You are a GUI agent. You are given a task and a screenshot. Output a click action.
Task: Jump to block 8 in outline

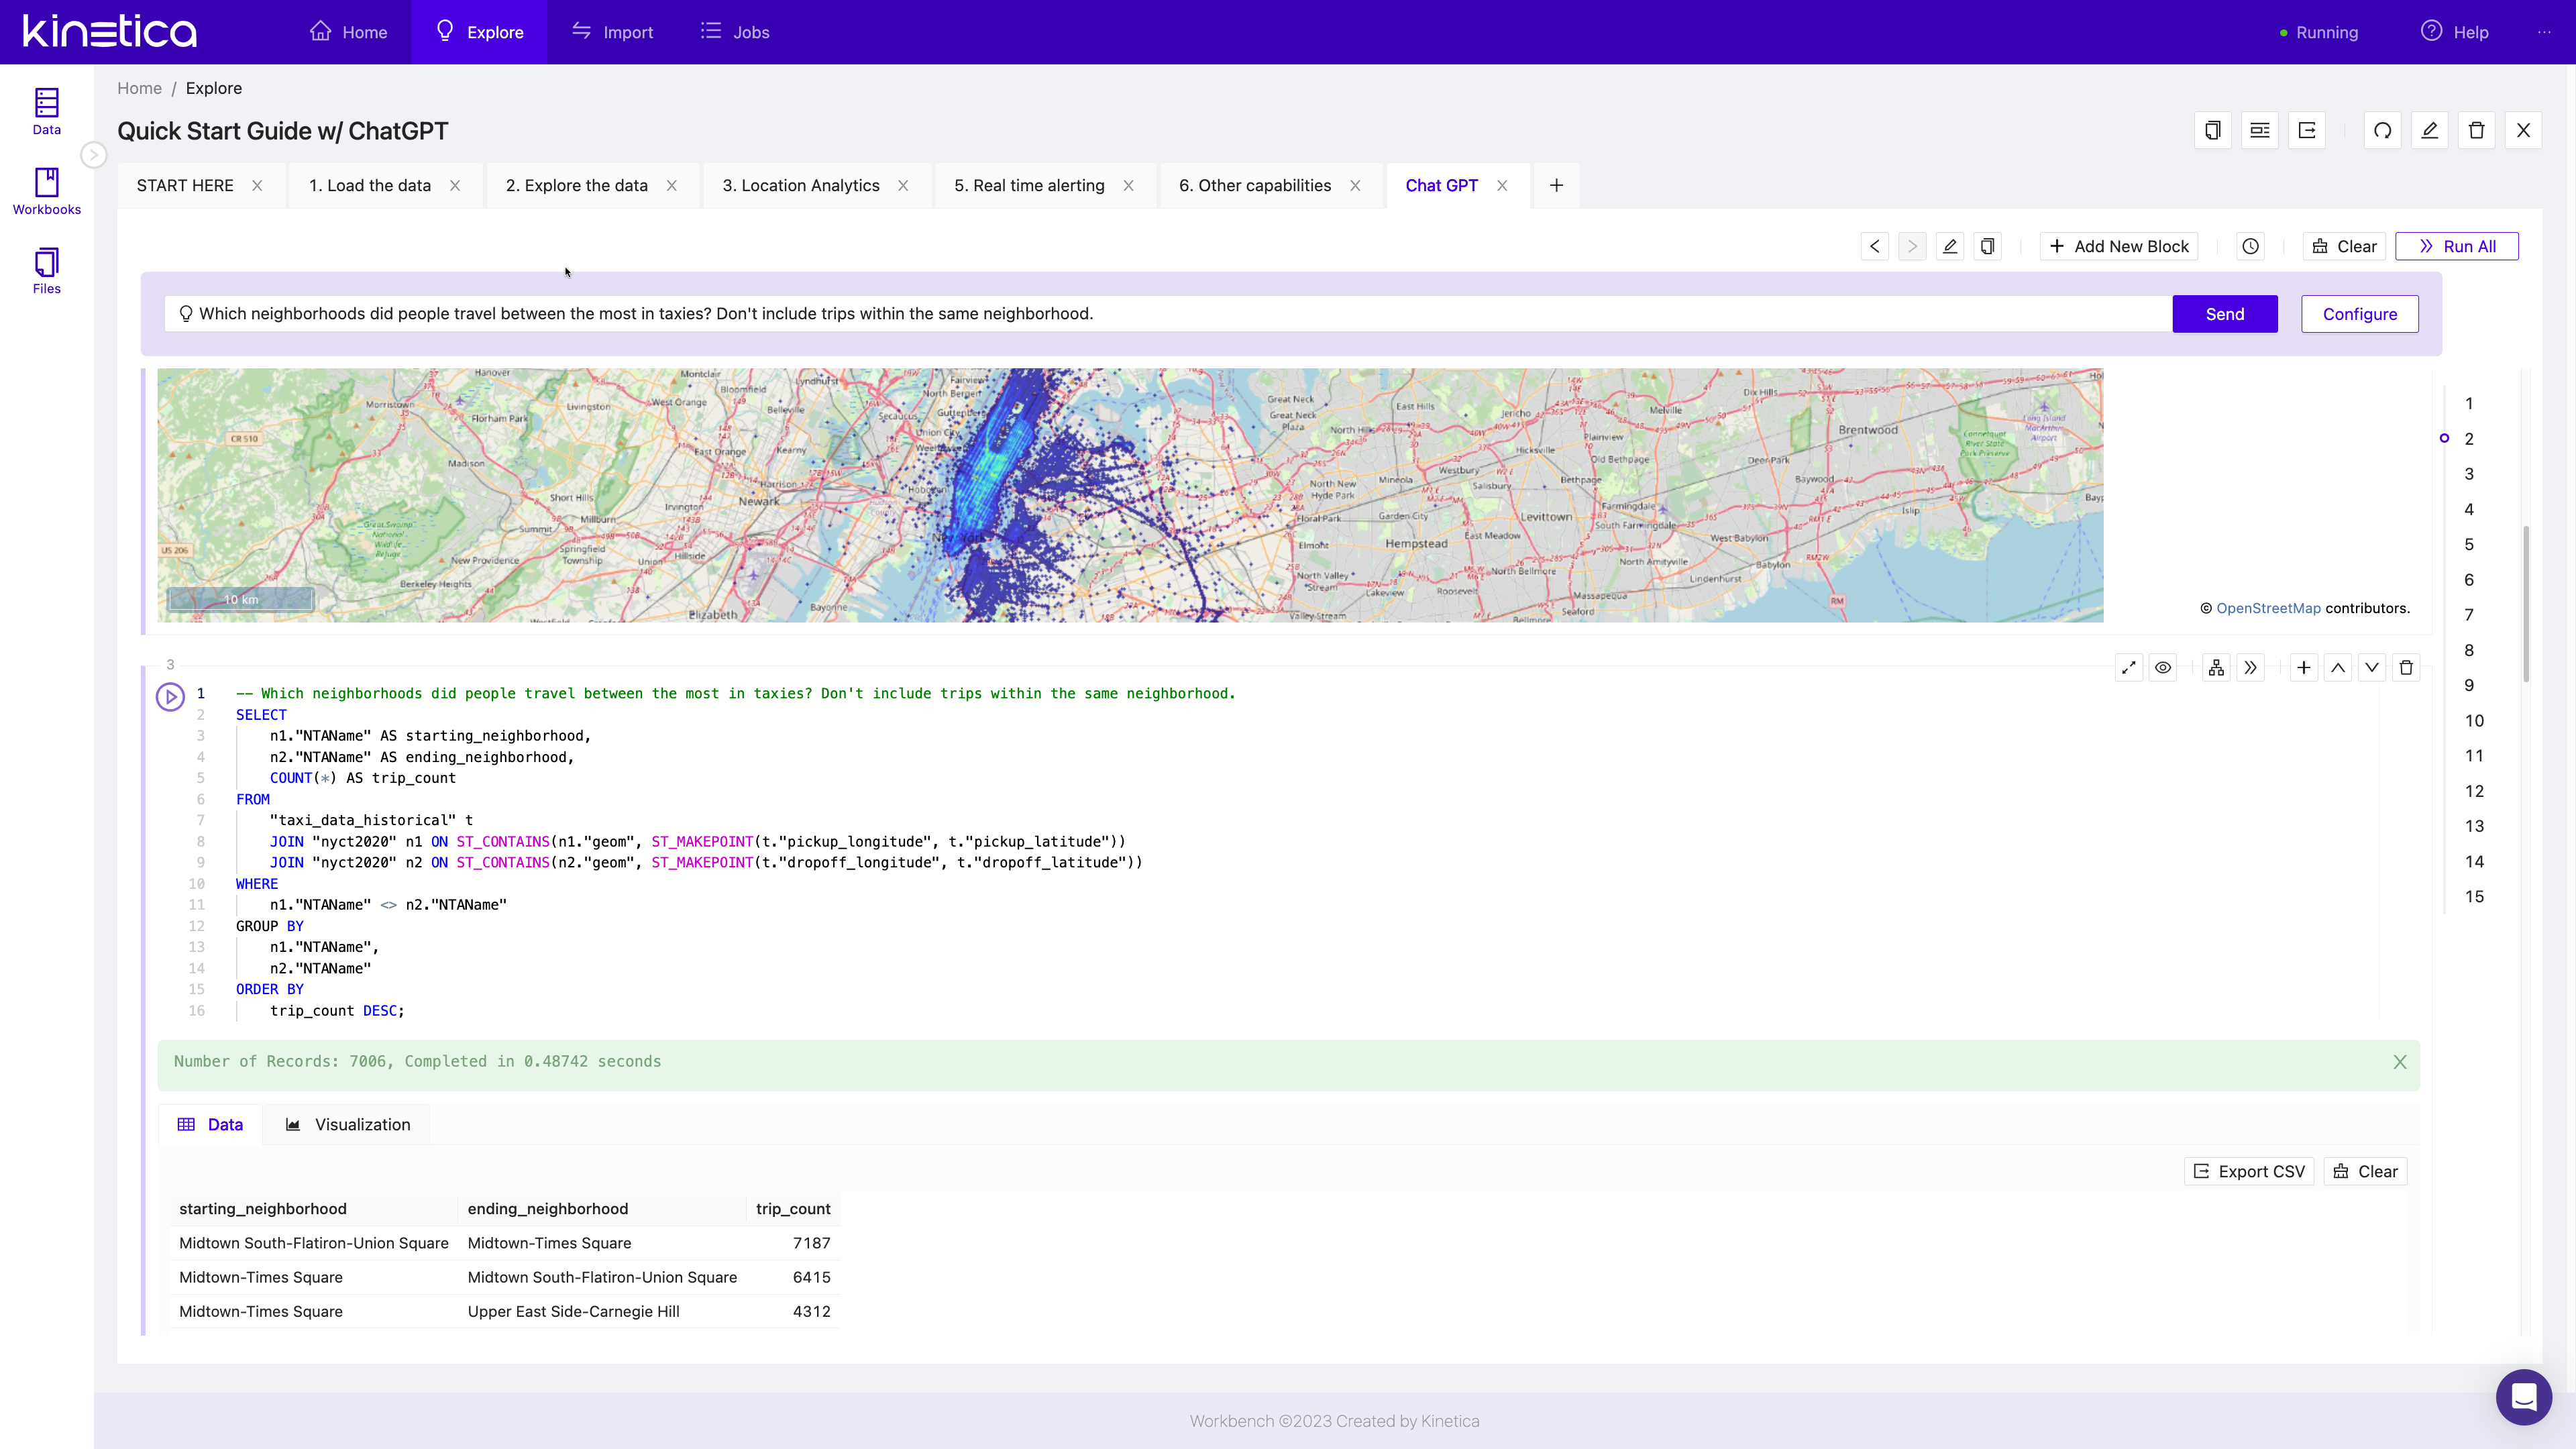point(2469,650)
